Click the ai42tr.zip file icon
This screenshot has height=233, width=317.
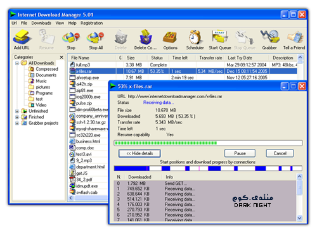[72, 84]
